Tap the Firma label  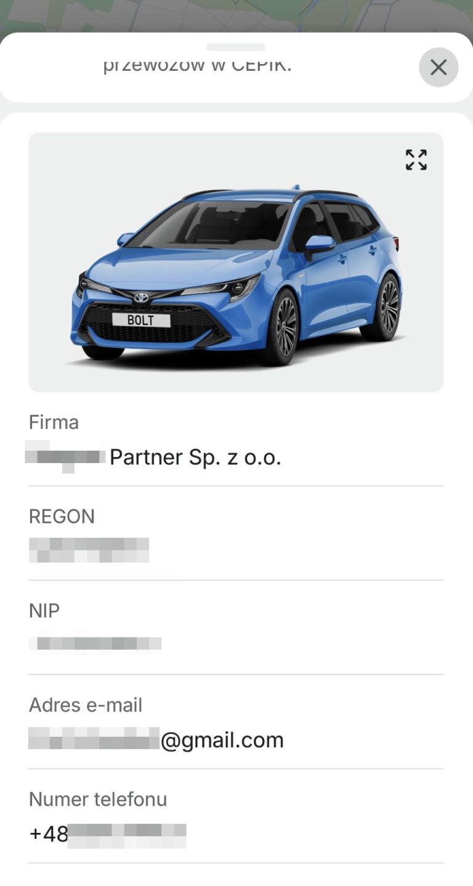click(x=54, y=422)
